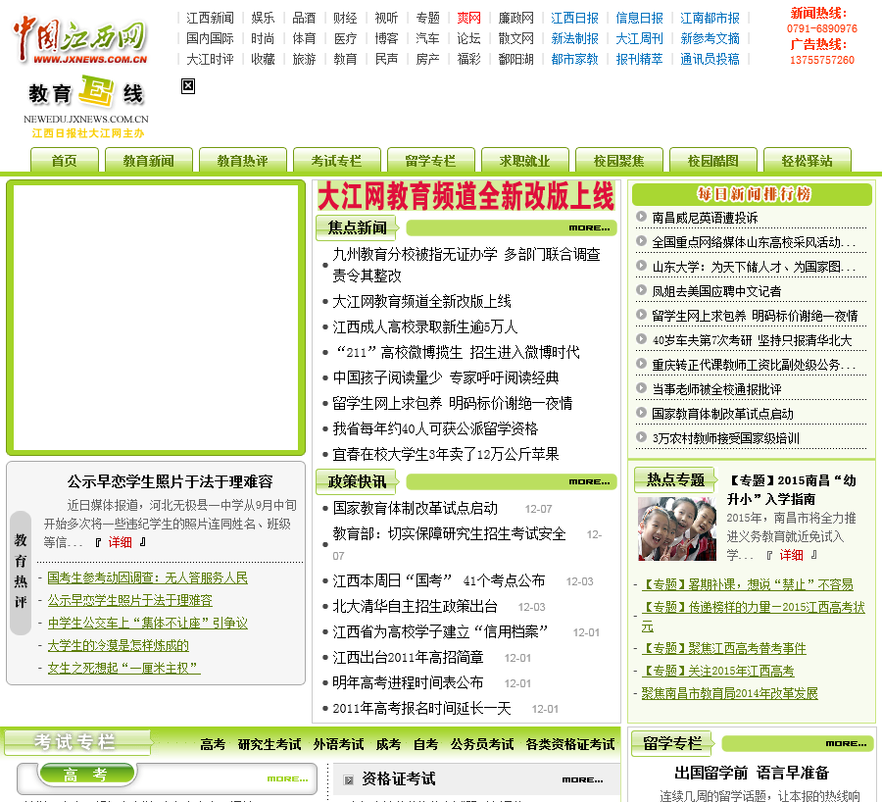Viewport: 882px width, 802px height.
Task: Open news 江西成人高校录取新生逾5万人
Action: 424,327
